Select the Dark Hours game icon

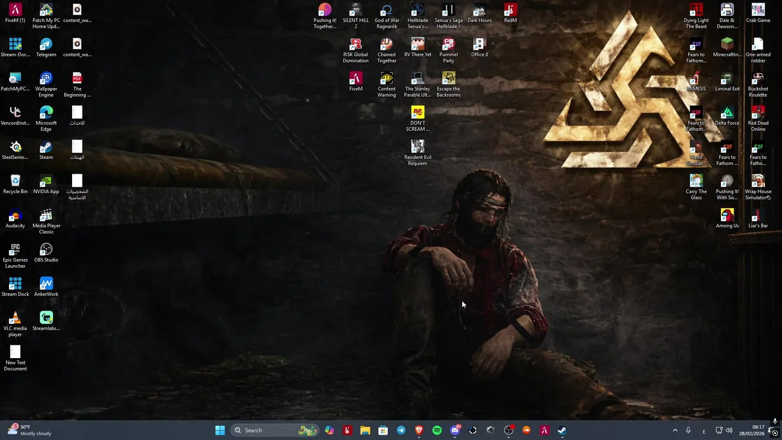click(480, 14)
